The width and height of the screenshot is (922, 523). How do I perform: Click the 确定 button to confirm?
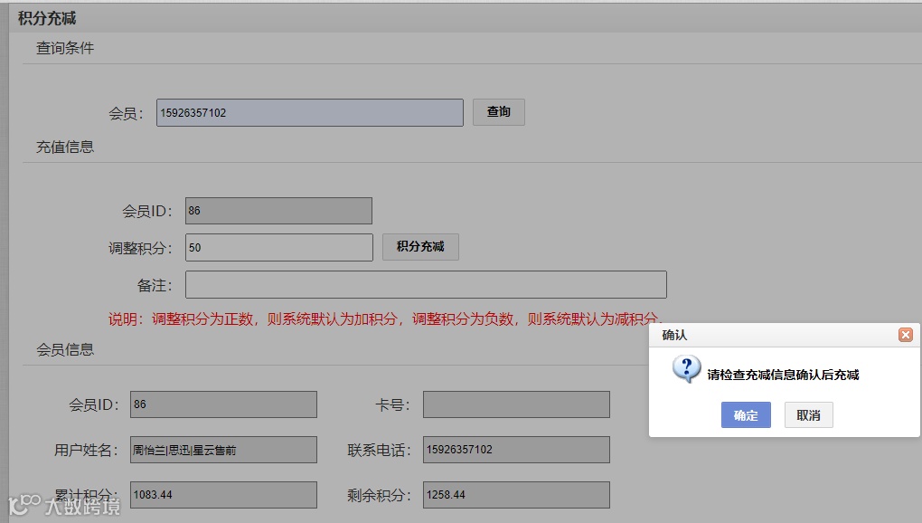coord(745,415)
